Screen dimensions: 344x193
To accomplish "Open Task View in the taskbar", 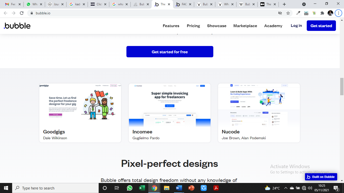I will [117, 188].
